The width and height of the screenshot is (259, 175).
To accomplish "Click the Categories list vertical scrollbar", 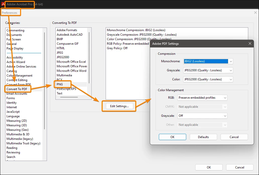I will (44, 81).
